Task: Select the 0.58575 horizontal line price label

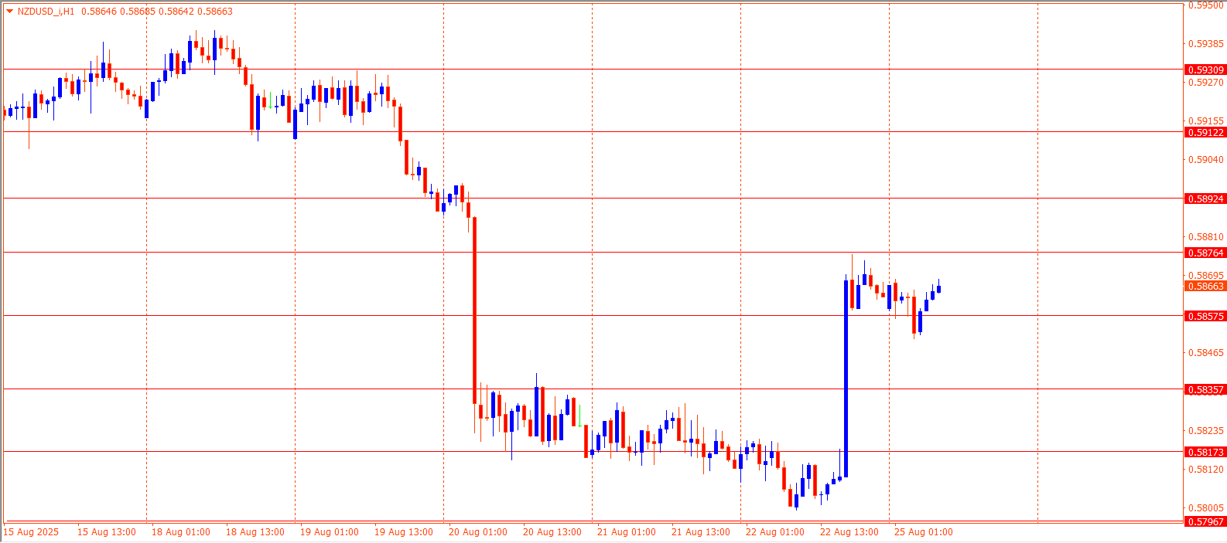Action: click(x=1205, y=316)
